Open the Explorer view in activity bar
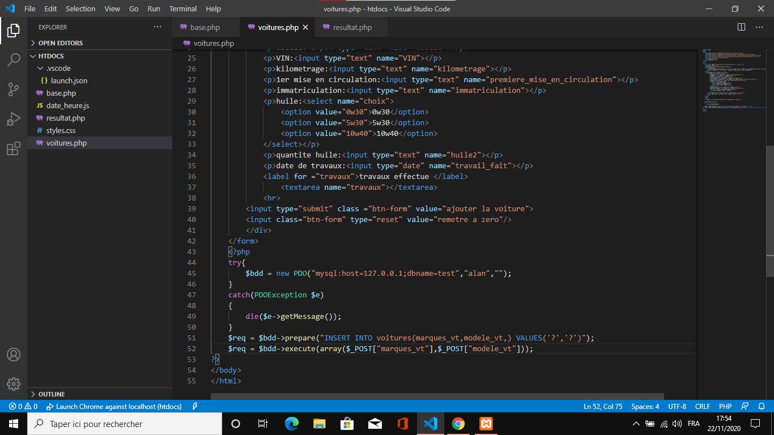The image size is (774, 435). click(x=14, y=31)
